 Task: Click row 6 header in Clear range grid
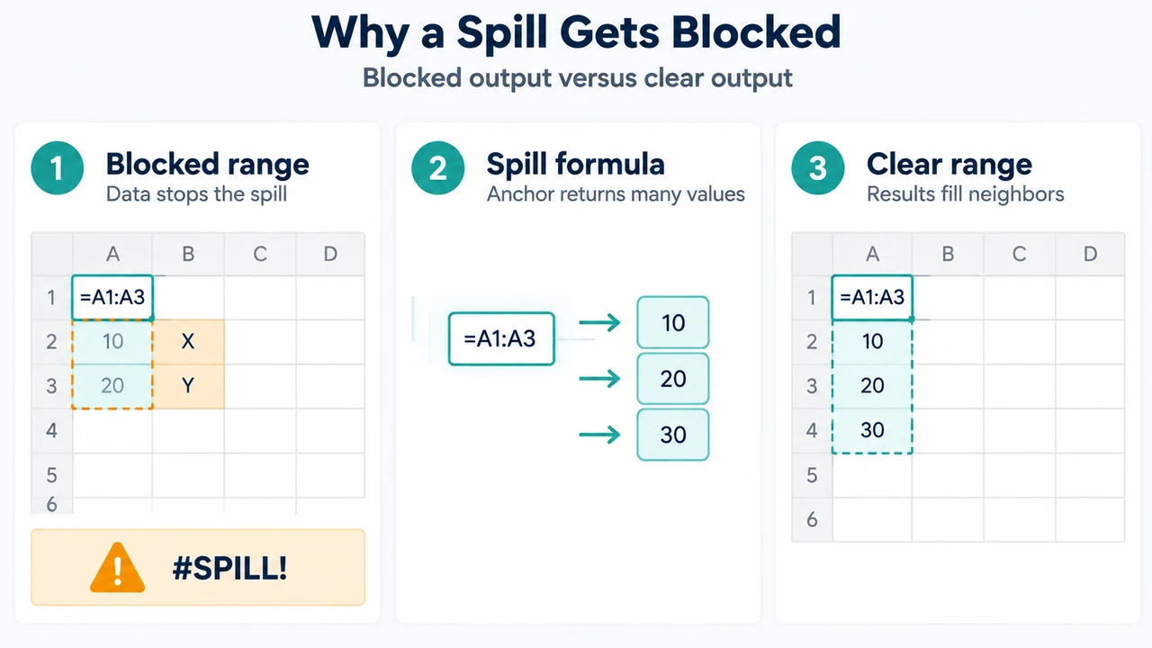(812, 518)
